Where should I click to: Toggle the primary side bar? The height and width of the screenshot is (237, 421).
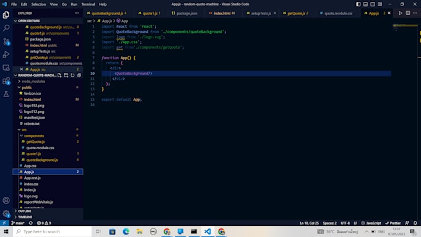pyautogui.click(x=358, y=4)
